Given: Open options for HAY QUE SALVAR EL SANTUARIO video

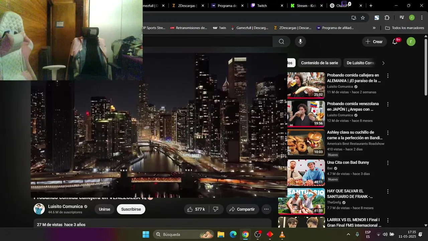Looking at the screenshot, I should [x=388, y=192].
